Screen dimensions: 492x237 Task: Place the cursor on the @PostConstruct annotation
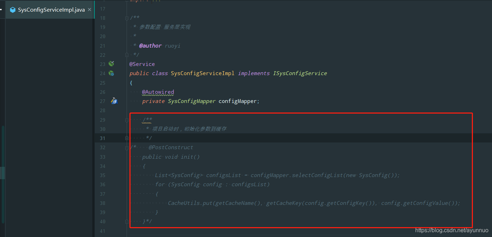pyautogui.click(x=171, y=147)
